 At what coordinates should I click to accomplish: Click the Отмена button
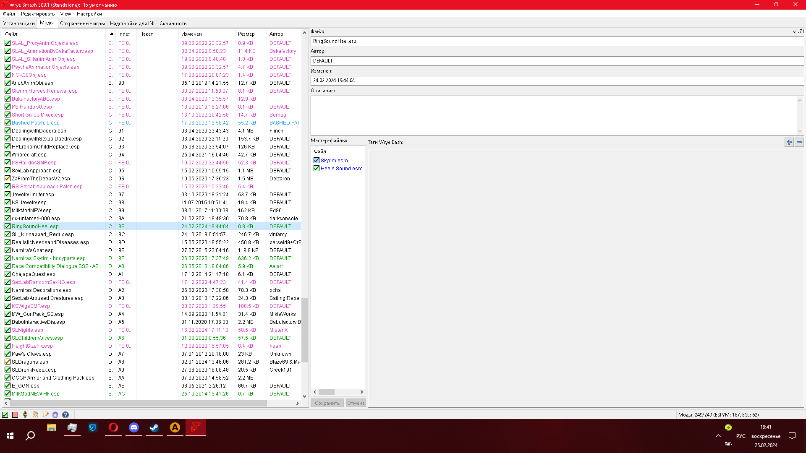click(x=356, y=403)
